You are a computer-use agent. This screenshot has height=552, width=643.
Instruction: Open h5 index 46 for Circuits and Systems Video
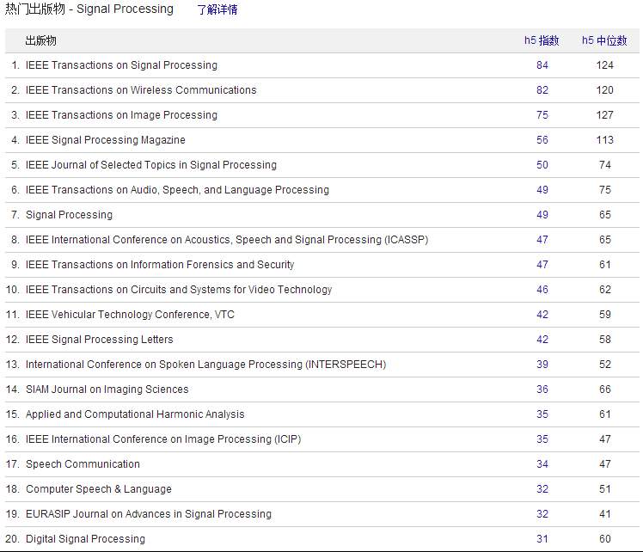tap(542, 290)
